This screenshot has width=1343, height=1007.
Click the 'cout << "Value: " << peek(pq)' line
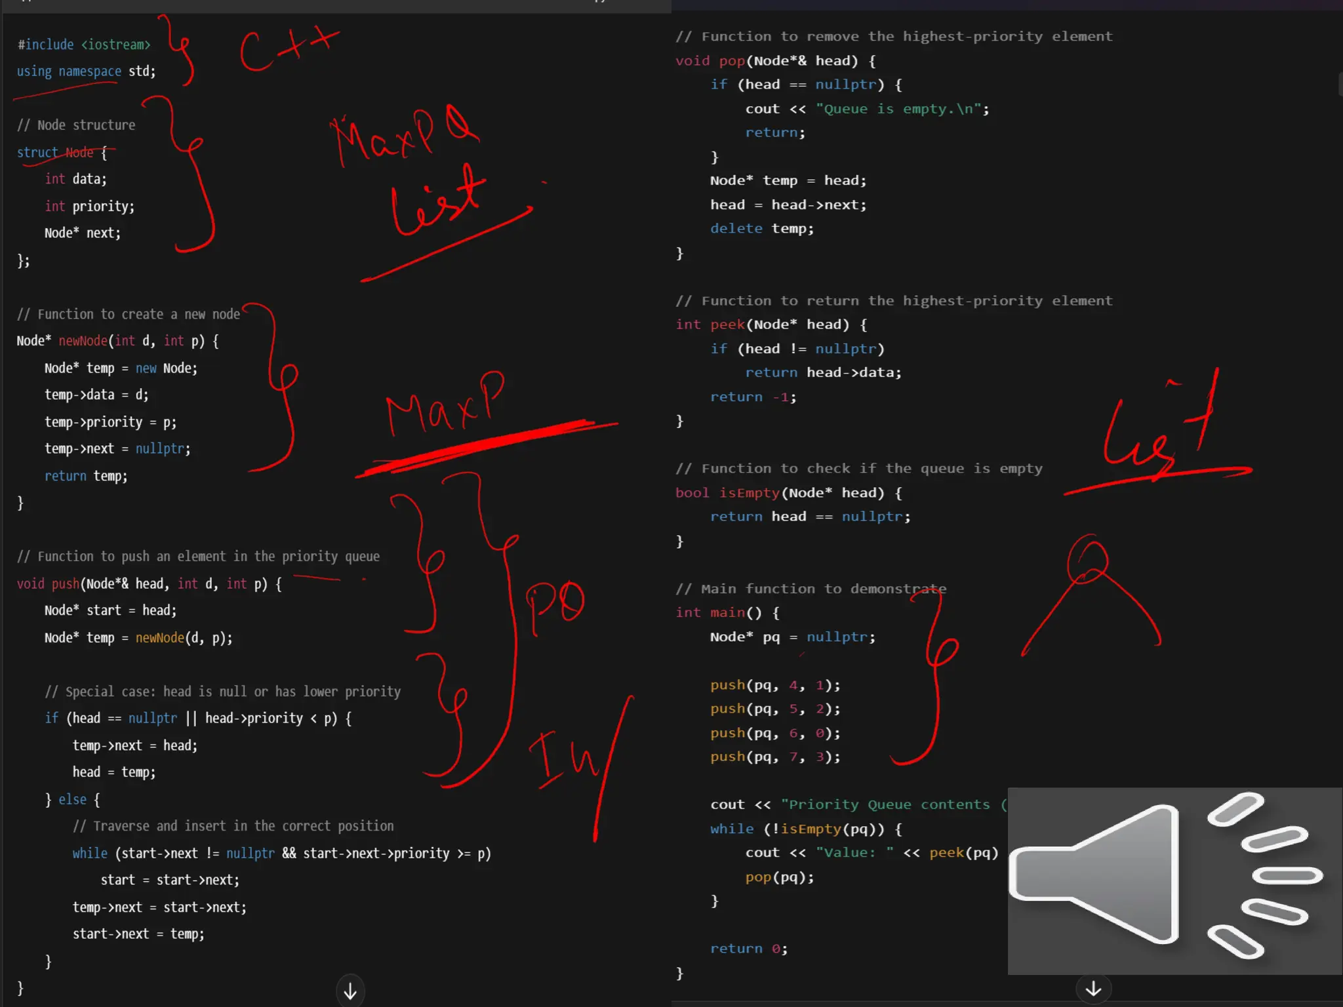click(x=872, y=852)
